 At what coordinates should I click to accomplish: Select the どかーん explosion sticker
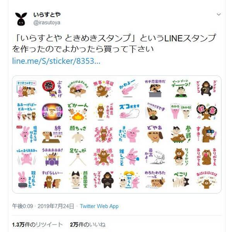[78, 112]
